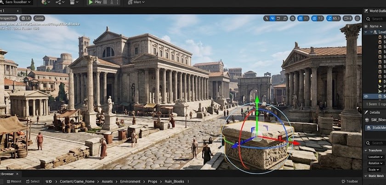
Task: Click the World Outliner panel icon
Action: pos(366,11)
